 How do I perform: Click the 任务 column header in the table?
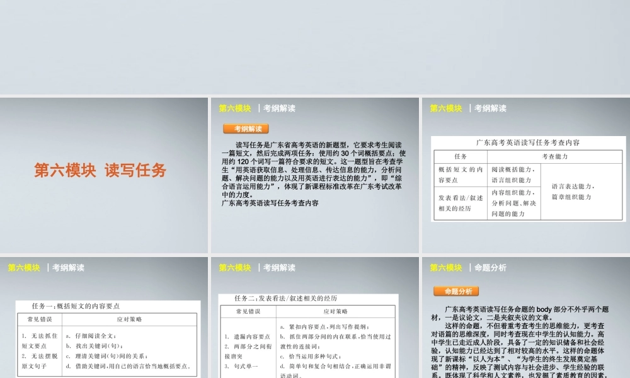(x=461, y=157)
